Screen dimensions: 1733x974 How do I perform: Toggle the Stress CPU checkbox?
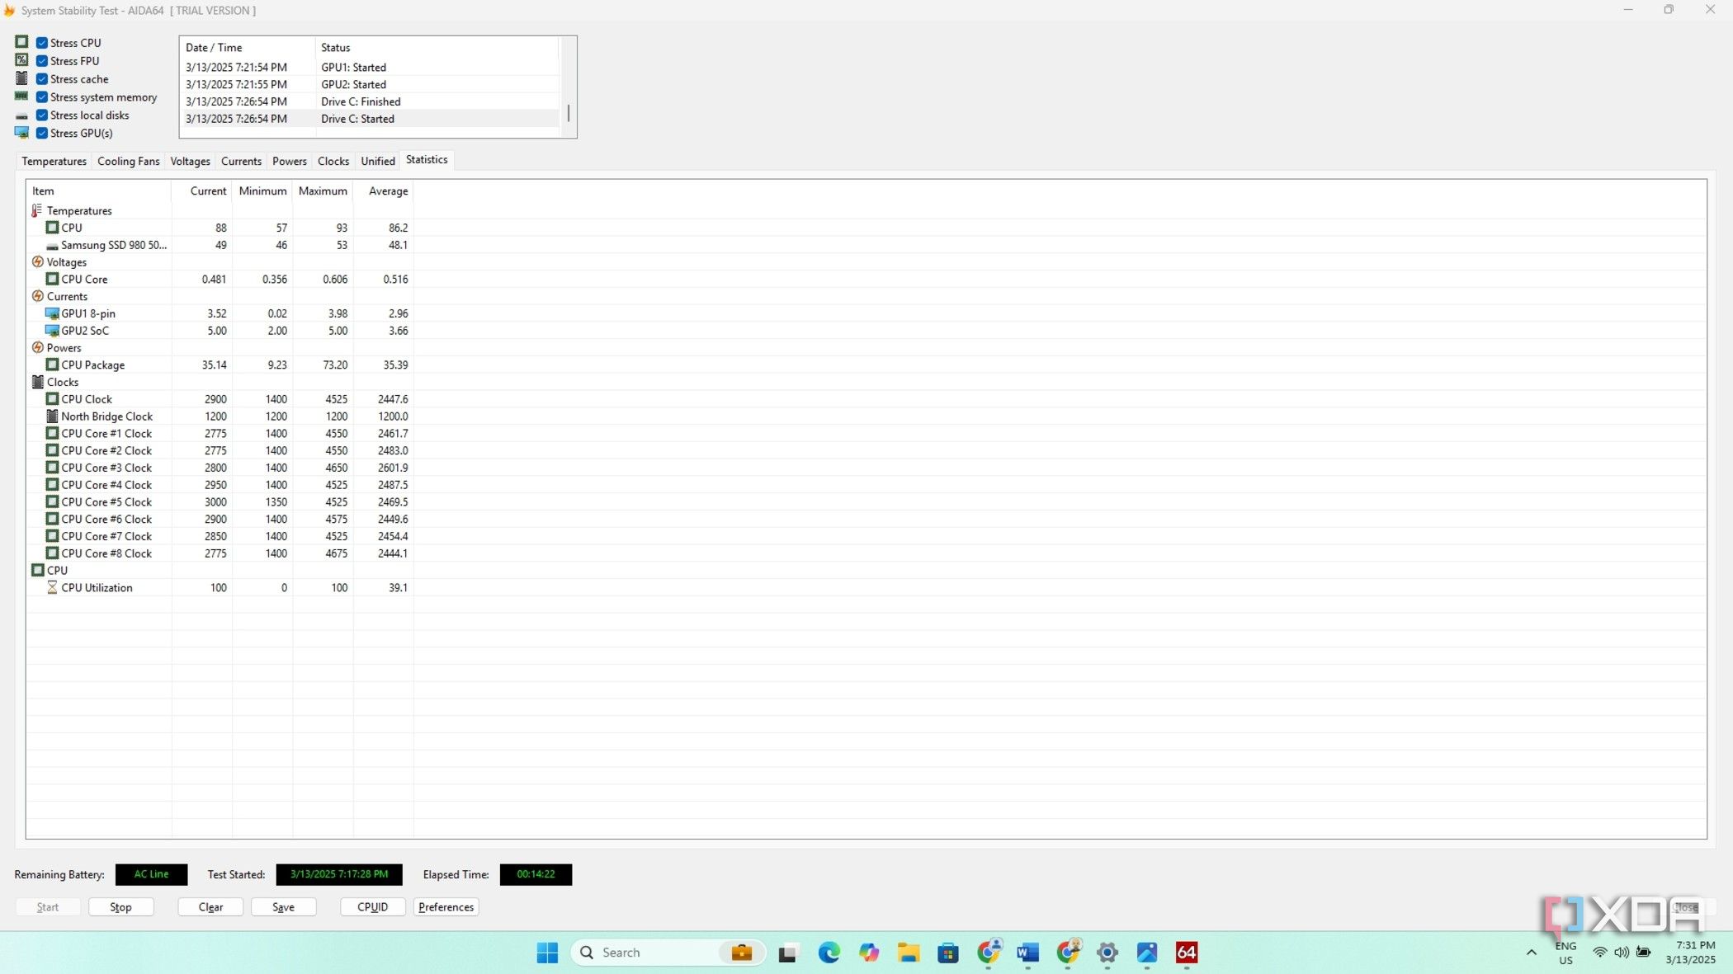42,43
